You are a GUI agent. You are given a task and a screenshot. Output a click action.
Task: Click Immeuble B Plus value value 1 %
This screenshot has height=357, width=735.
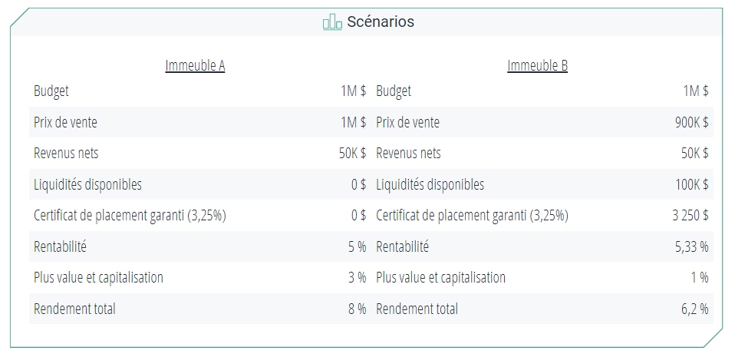click(699, 278)
